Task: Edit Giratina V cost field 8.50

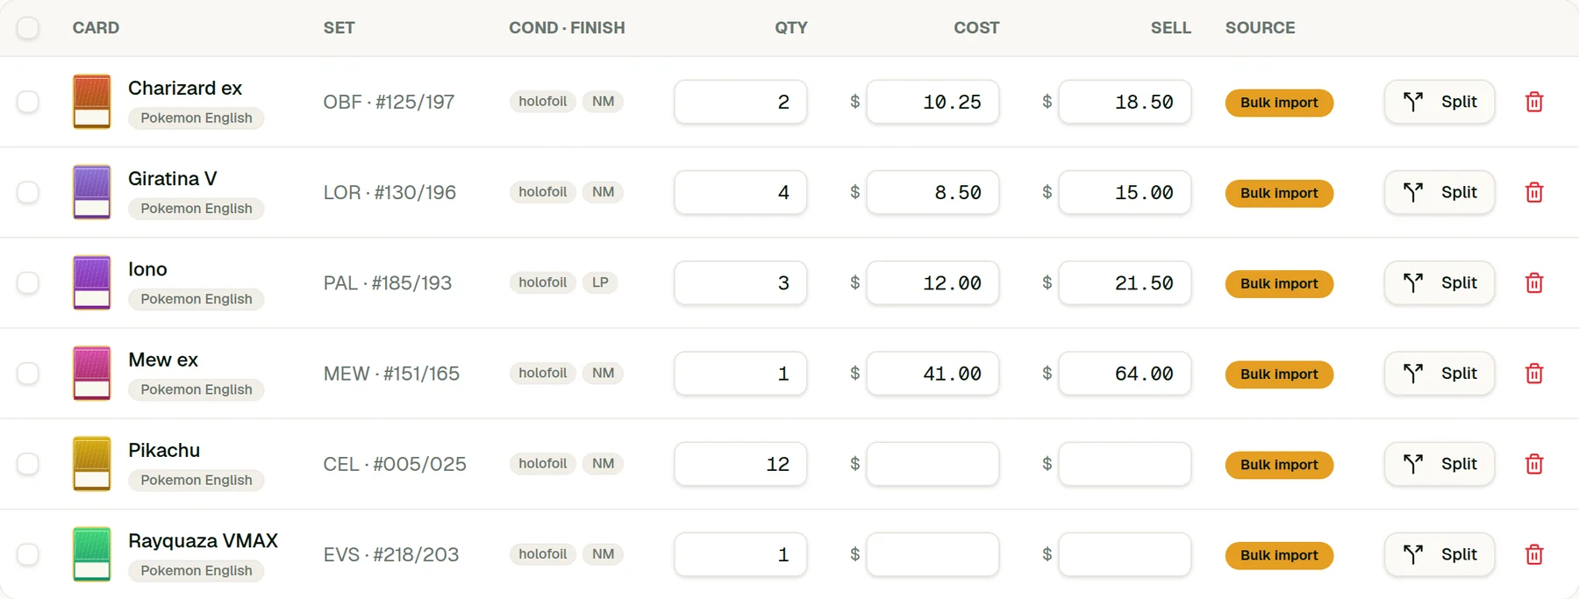Action: tap(932, 192)
